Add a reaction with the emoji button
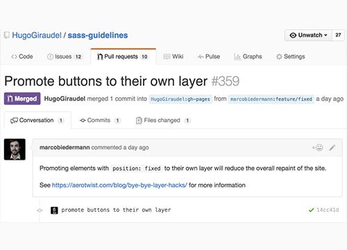 317,148
